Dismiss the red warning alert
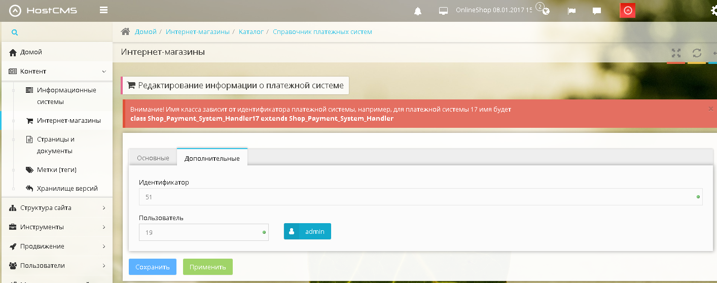717x283 pixels. (x=710, y=109)
